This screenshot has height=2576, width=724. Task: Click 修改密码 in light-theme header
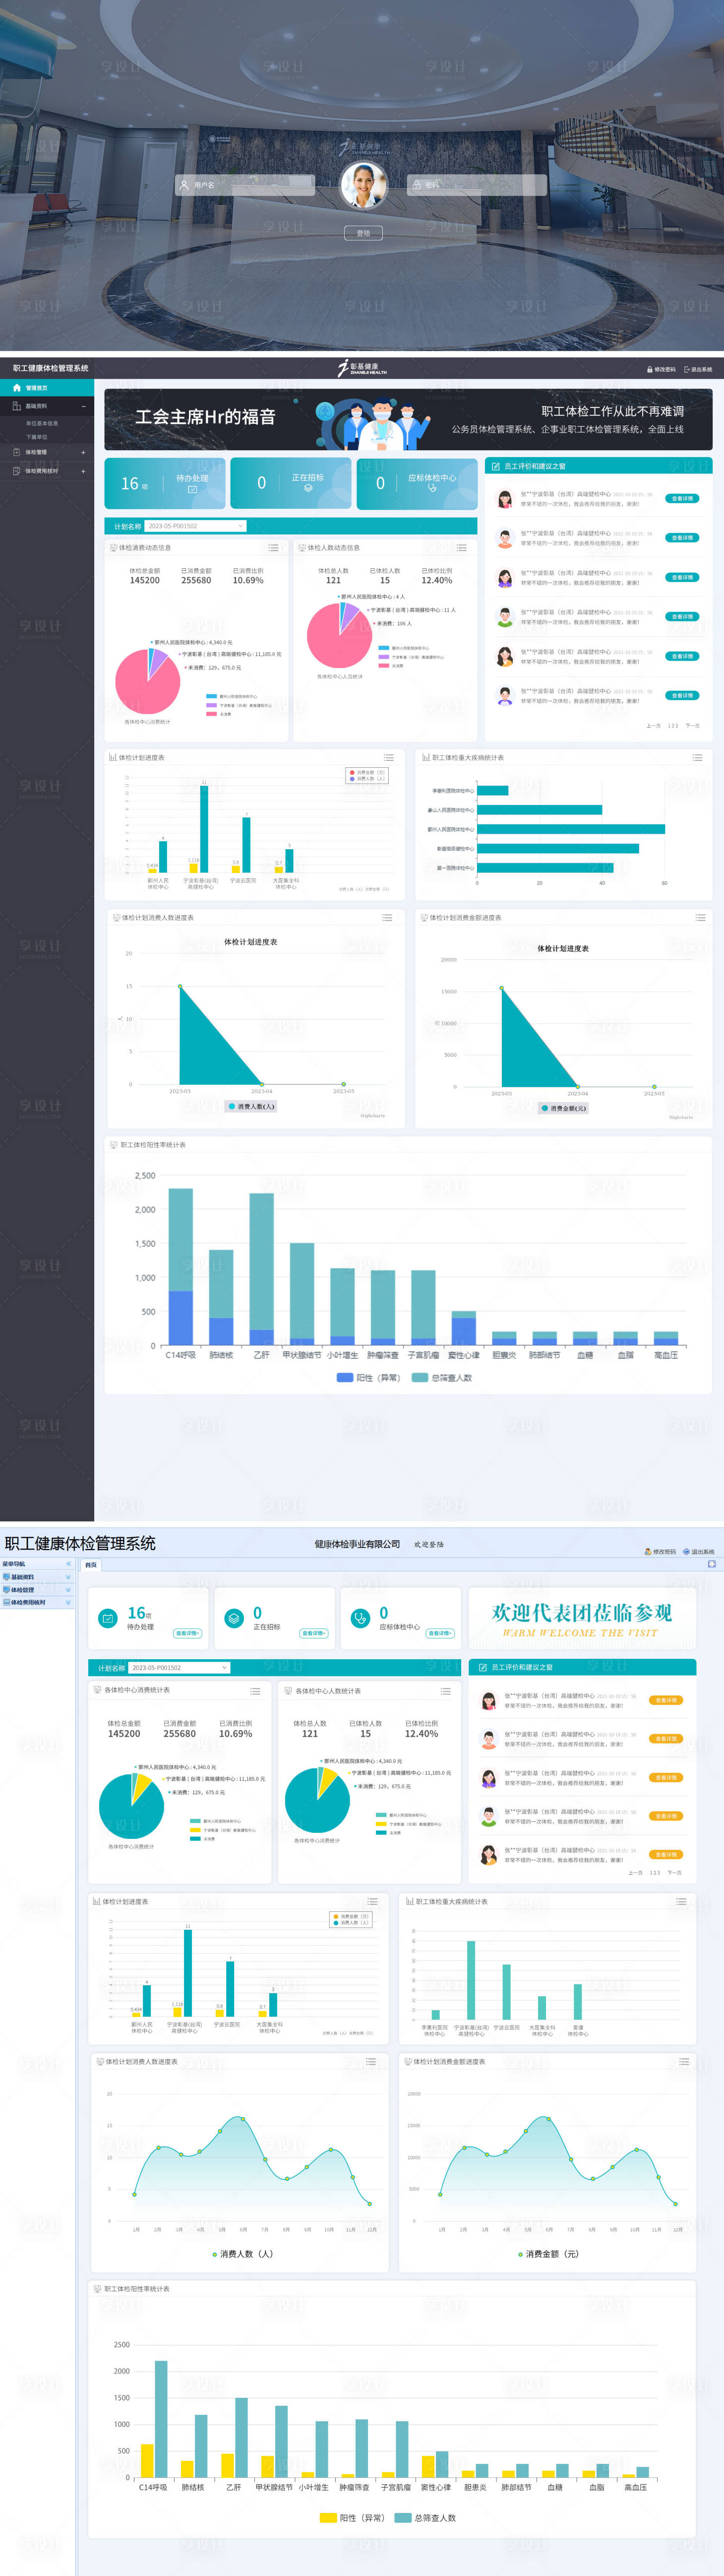660,1552
